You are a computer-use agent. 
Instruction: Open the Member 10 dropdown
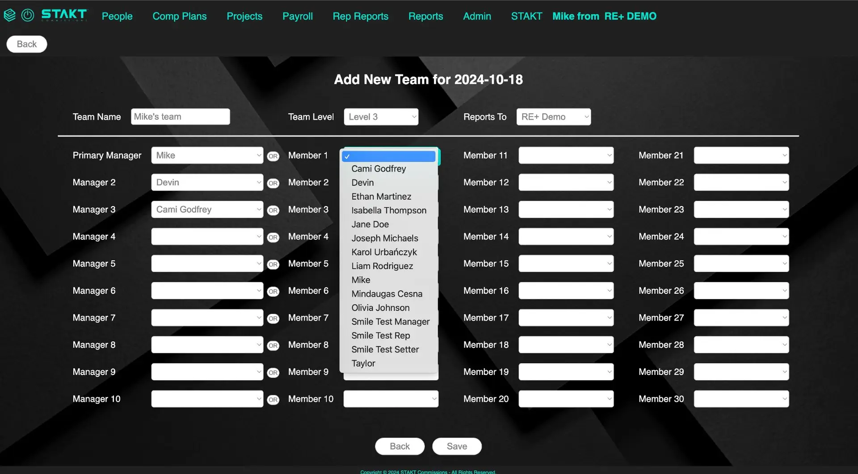click(x=391, y=399)
